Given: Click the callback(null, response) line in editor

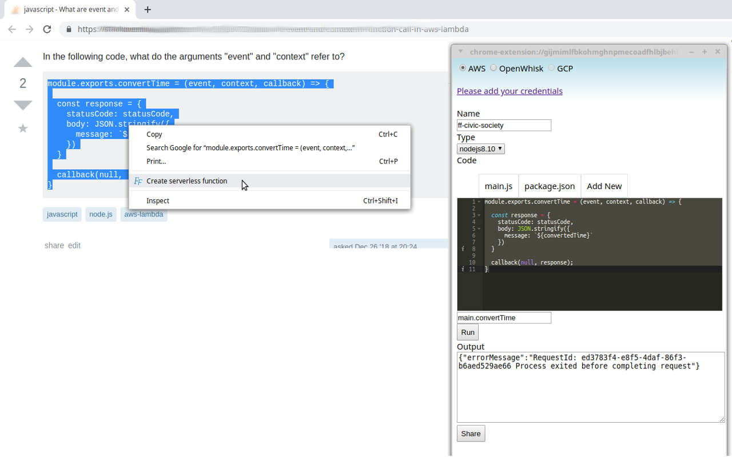Looking at the screenshot, I should [532, 263].
